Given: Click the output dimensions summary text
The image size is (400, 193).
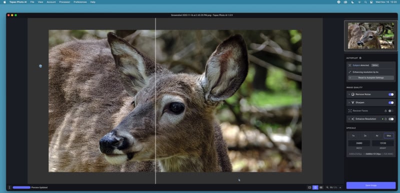Looking at the screenshot, I should 371,154.
